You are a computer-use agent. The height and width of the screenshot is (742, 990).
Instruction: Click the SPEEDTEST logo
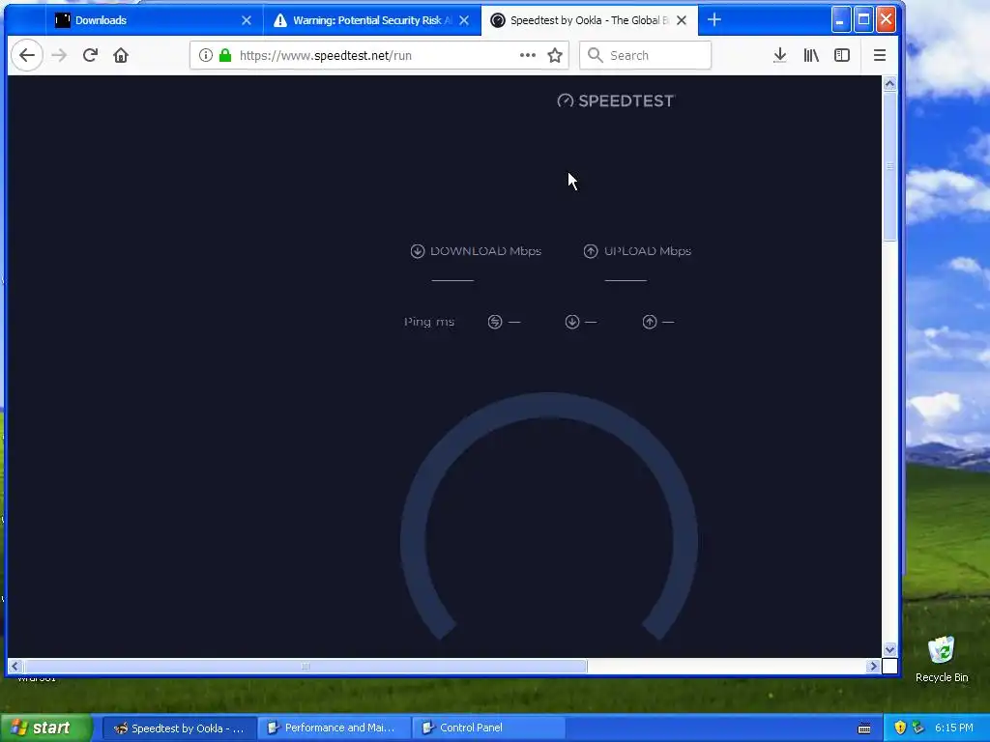click(x=616, y=100)
